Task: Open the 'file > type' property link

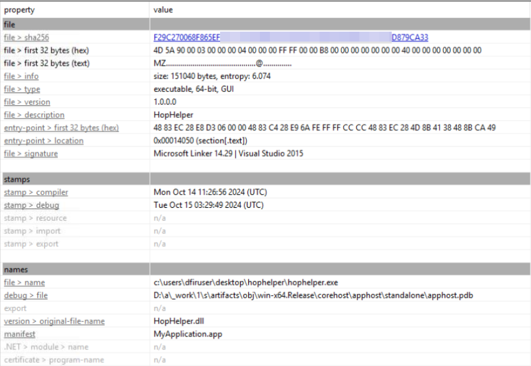Action: pyautogui.click(x=22, y=89)
